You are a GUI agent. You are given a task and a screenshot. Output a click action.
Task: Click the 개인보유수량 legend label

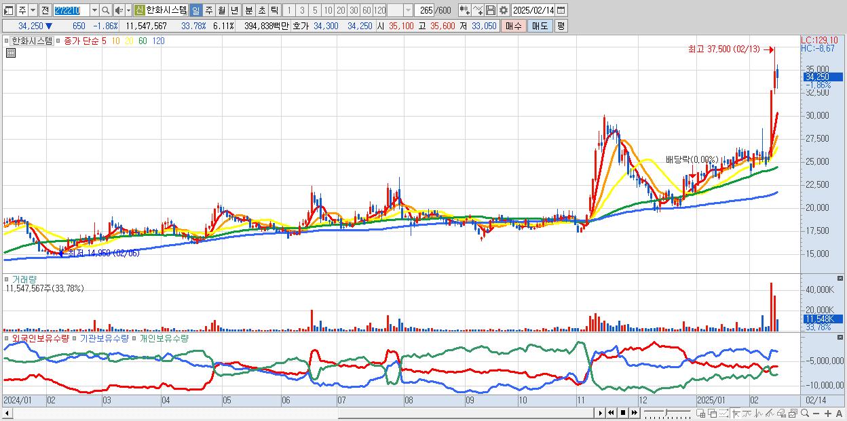point(164,338)
